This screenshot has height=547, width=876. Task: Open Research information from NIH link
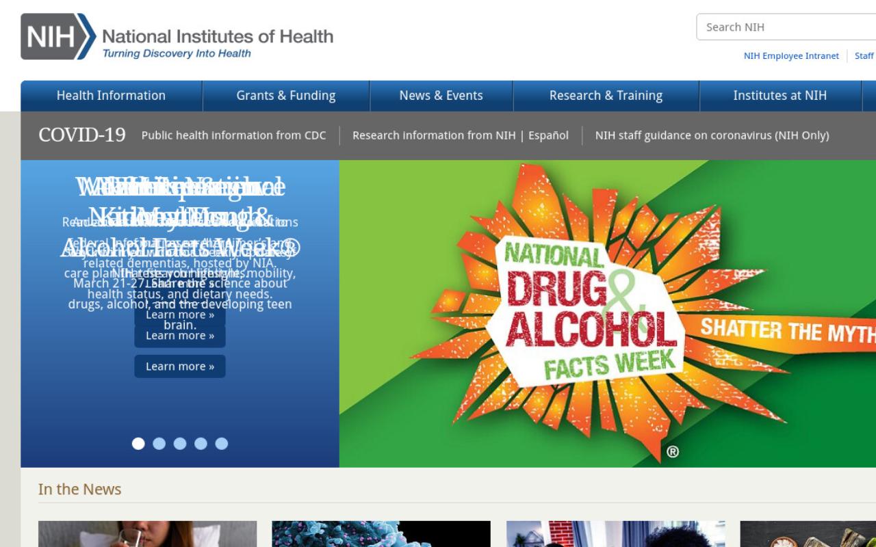click(434, 135)
